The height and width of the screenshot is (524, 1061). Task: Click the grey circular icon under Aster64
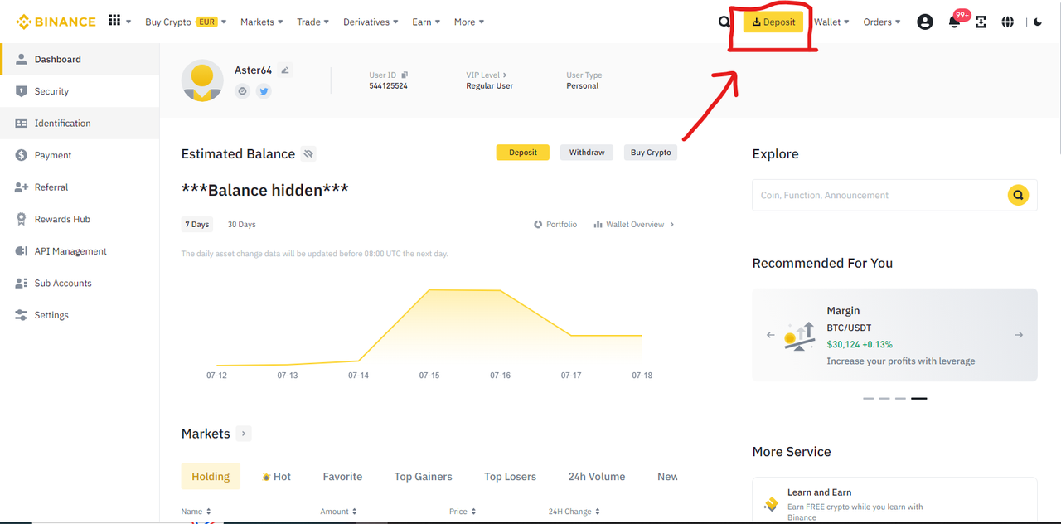242,91
